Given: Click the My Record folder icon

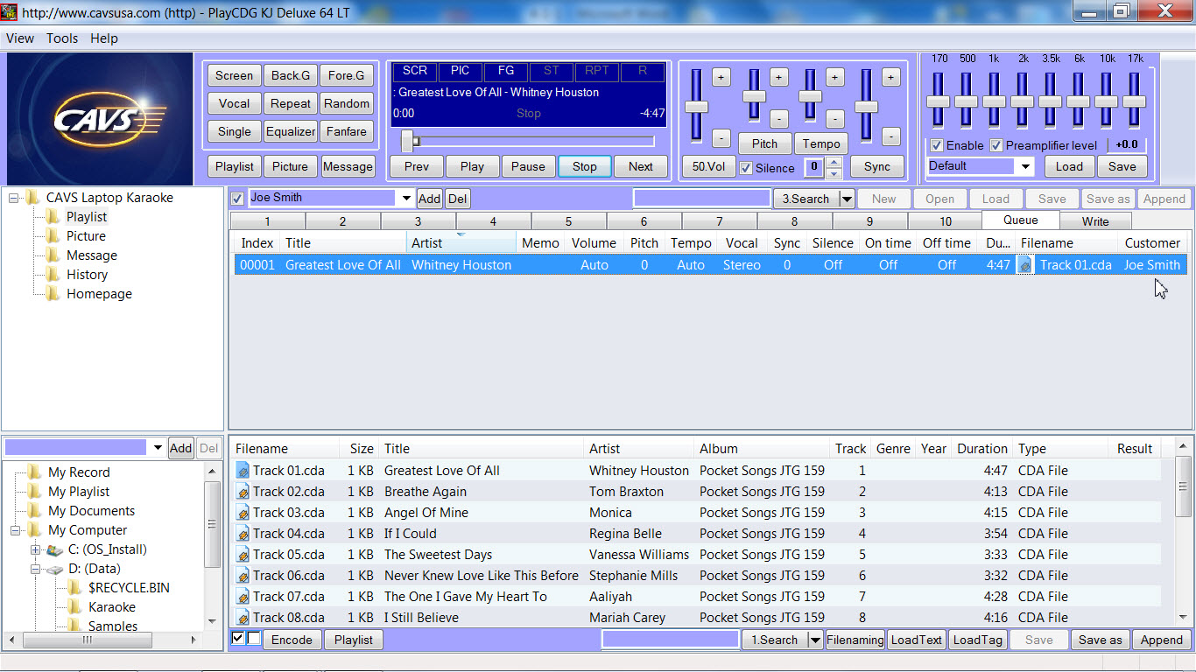Looking at the screenshot, I should pyautogui.click(x=35, y=472).
